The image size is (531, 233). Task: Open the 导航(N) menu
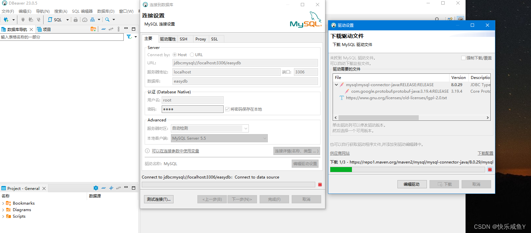click(x=43, y=11)
